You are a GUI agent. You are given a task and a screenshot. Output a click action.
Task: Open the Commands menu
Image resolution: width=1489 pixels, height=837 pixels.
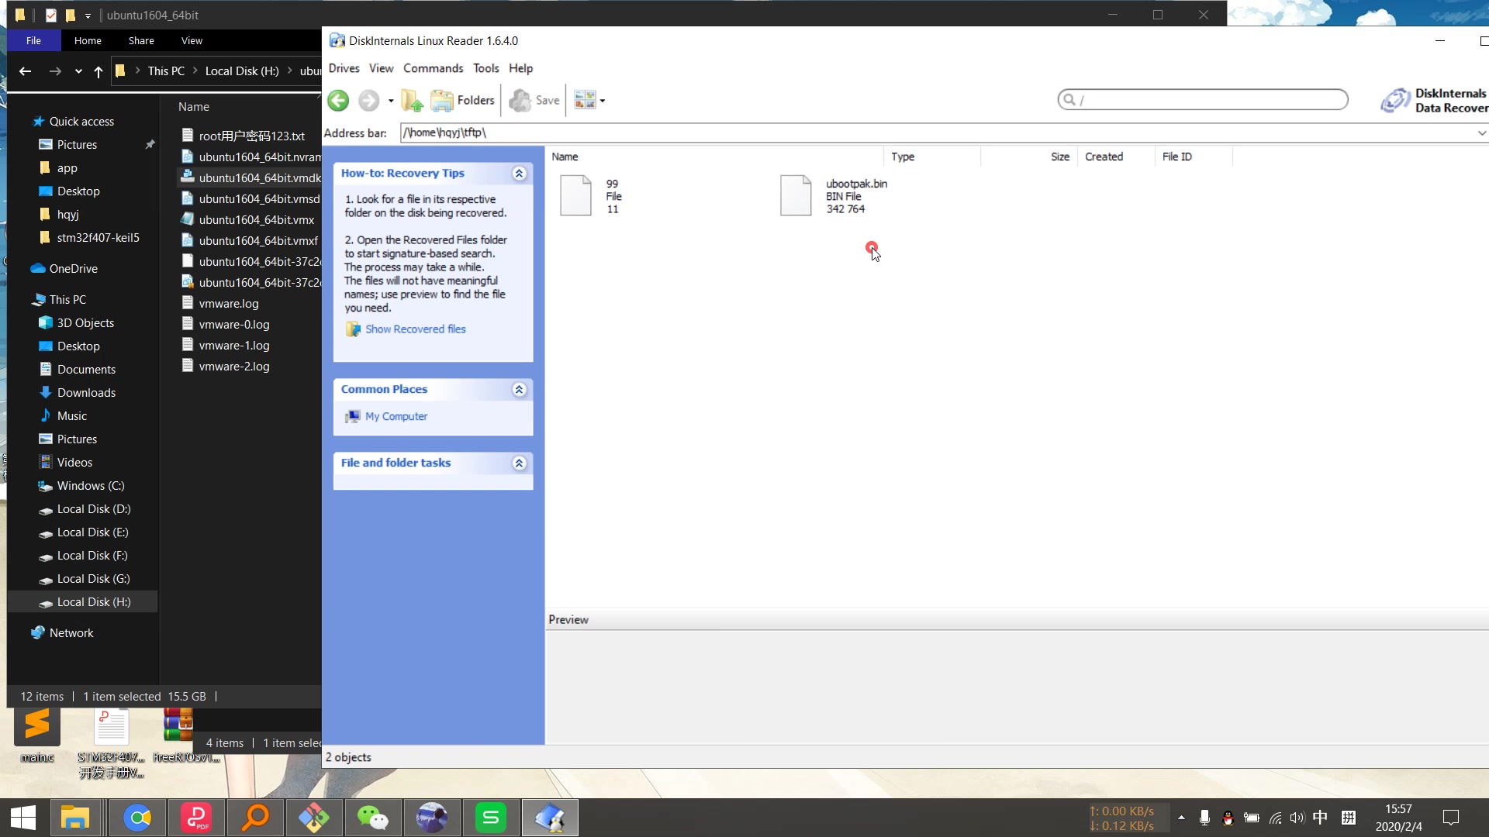pyautogui.click(x=433, y=68)
